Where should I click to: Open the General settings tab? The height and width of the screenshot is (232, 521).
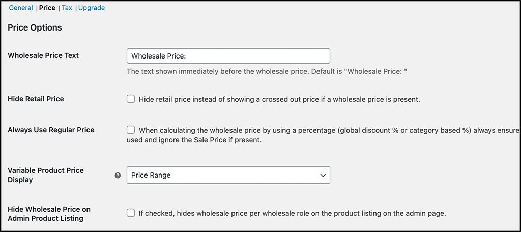pos(21,8)
